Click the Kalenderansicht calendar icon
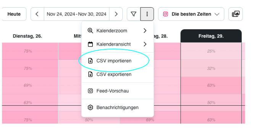 pyautogui.click(x=90, y=44)
